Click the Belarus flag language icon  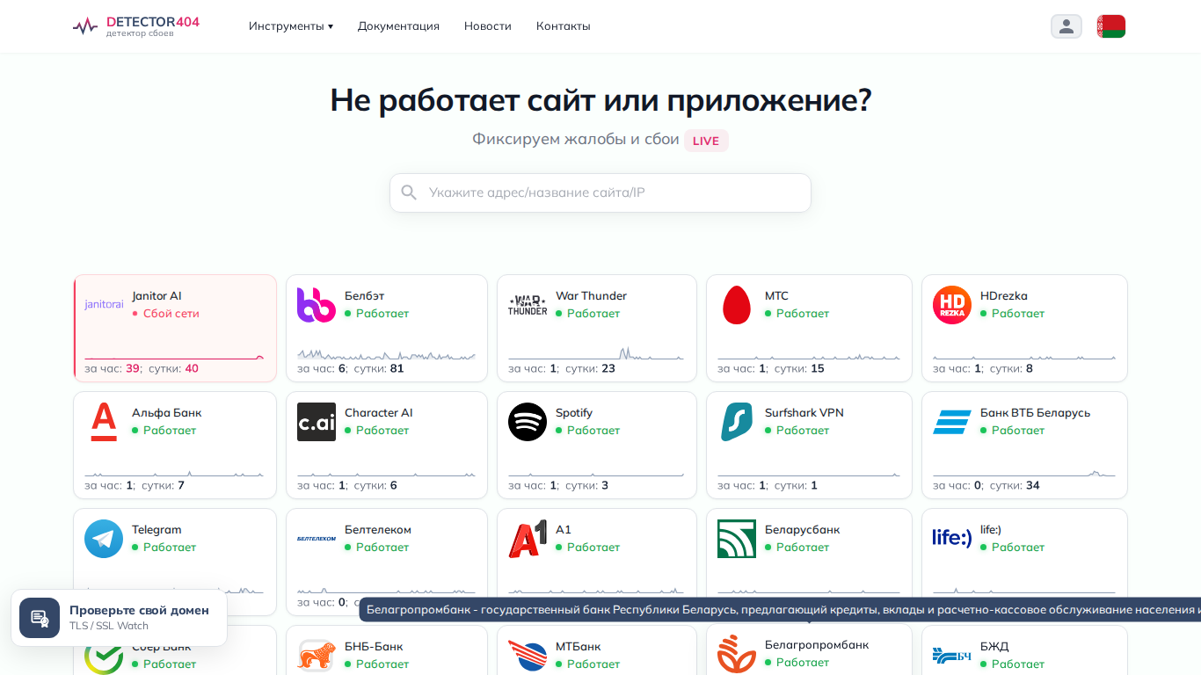coord(1111,26)
